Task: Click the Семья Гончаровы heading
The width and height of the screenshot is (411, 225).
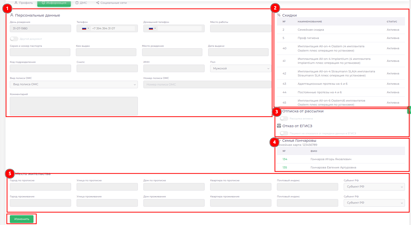Action: (x=299, y=141)
